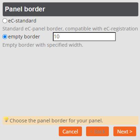Click the lightbulb hint icon
Screen dimensions: 140x140
[6, 120]
